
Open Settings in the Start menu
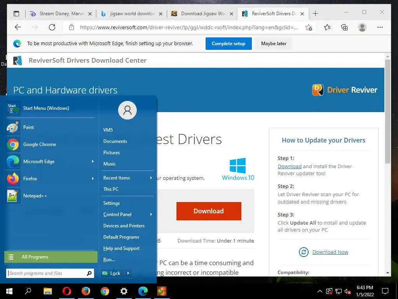112,203
